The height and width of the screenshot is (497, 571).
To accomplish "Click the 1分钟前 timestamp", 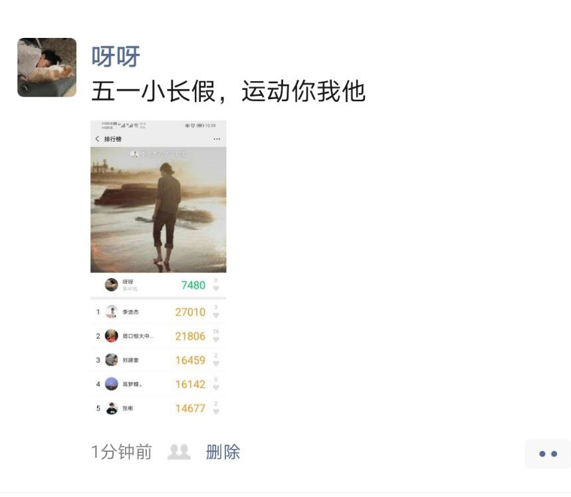I will click(x=121, y=452).
